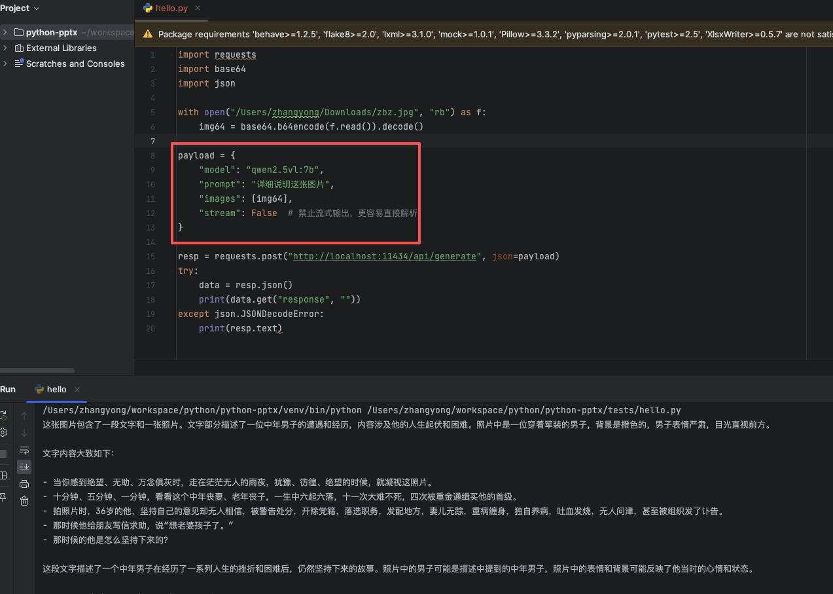Expand the python-pptx project folder
Viewport: 833px width, 594px height.
[5, 32]
